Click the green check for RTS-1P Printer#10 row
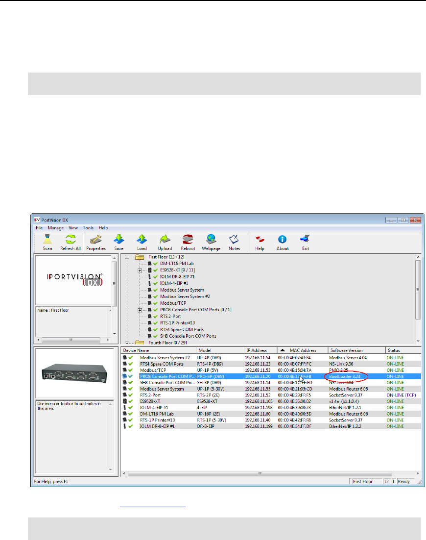This screenshot has width=426, height=540. tap(130, 420)
